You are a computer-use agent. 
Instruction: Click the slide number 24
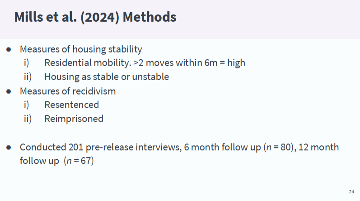click(x=351, y=191)
